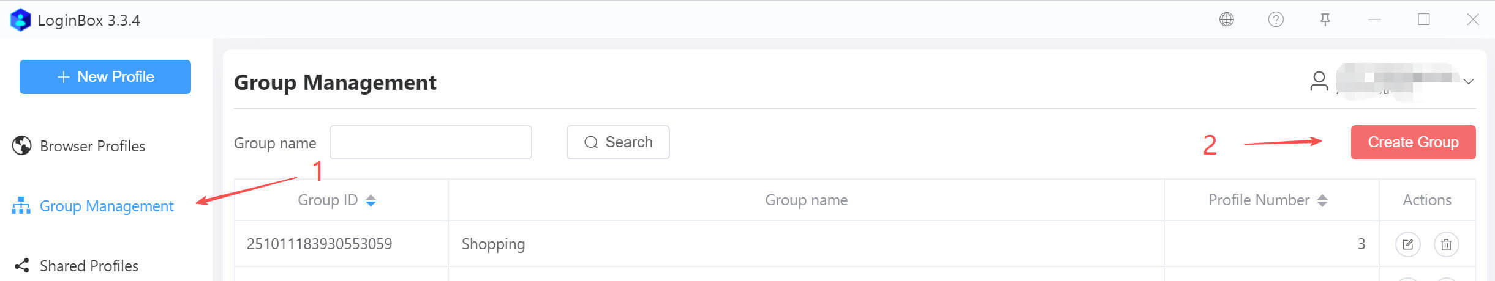Click the edit icon for Shopping group
This screenshot has width=1495, height=281.
point(1407,244)
